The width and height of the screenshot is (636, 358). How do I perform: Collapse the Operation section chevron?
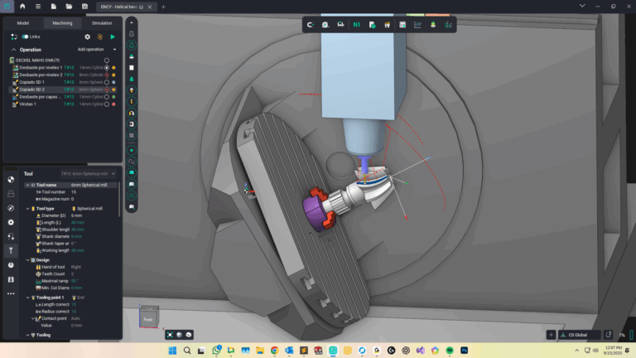coord(13,49)
